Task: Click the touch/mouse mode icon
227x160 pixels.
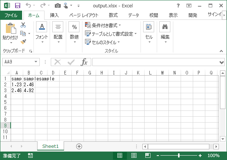Action: click(x=66, y=6)
